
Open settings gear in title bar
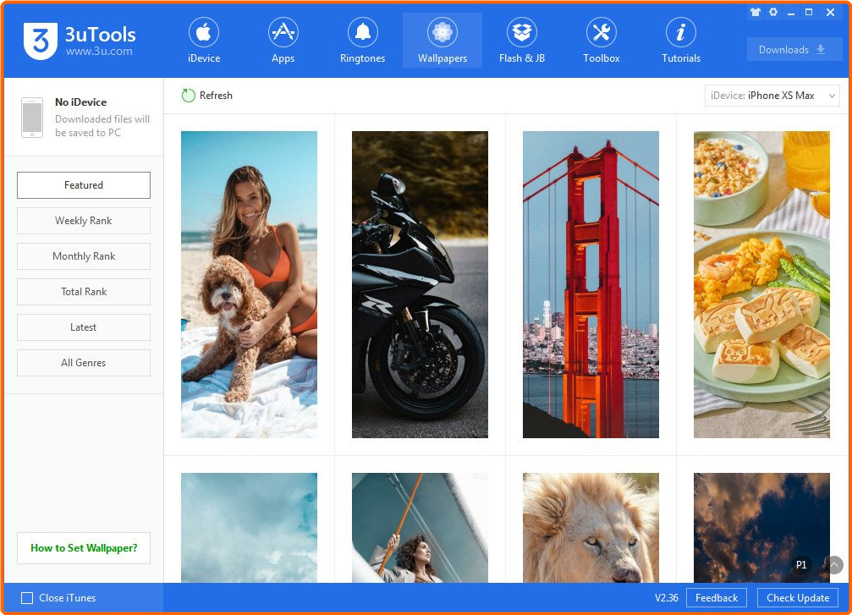(x=773, y=12)
